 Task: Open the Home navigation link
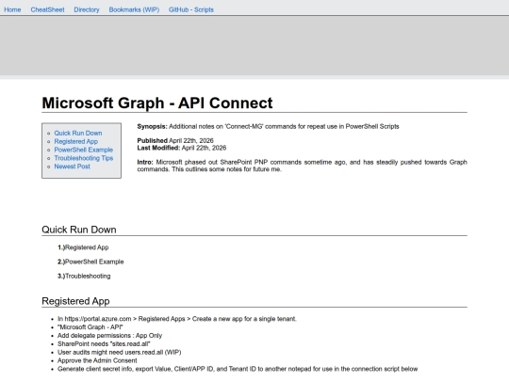[12, 9]
